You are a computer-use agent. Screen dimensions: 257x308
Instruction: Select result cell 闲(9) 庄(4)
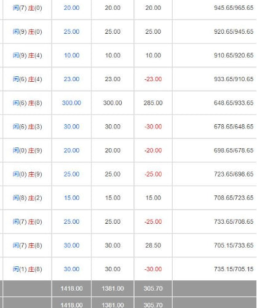27,55
